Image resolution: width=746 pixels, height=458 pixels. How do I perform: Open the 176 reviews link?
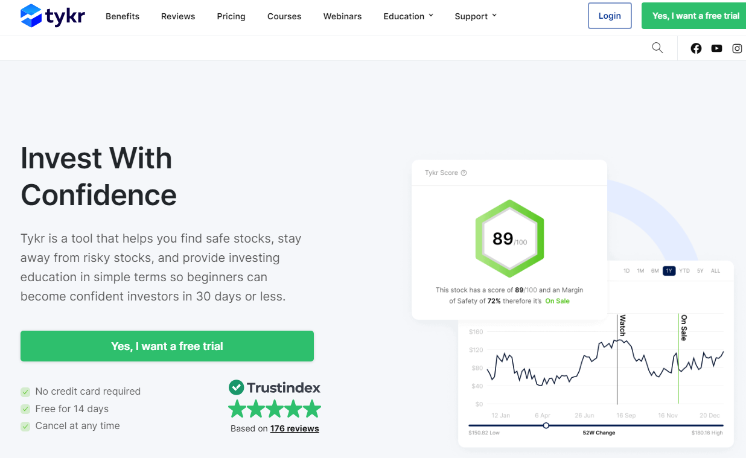pos(295,428)
